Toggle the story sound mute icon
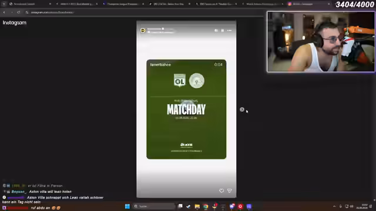376x211 pixels. (x=216, y=30)
